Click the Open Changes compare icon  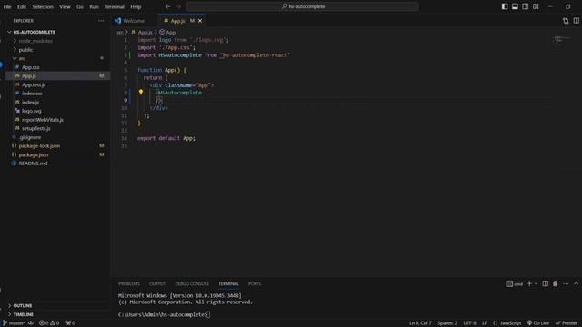tap(566, 21)
